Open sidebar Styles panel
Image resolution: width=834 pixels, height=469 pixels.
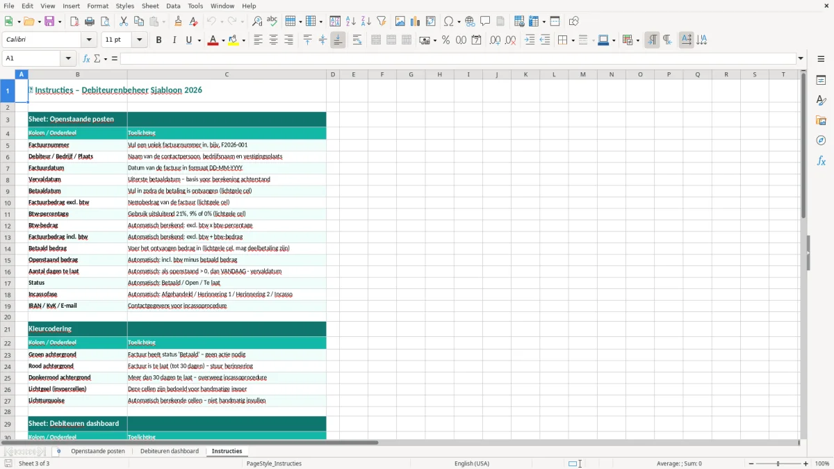coord(821,101)
